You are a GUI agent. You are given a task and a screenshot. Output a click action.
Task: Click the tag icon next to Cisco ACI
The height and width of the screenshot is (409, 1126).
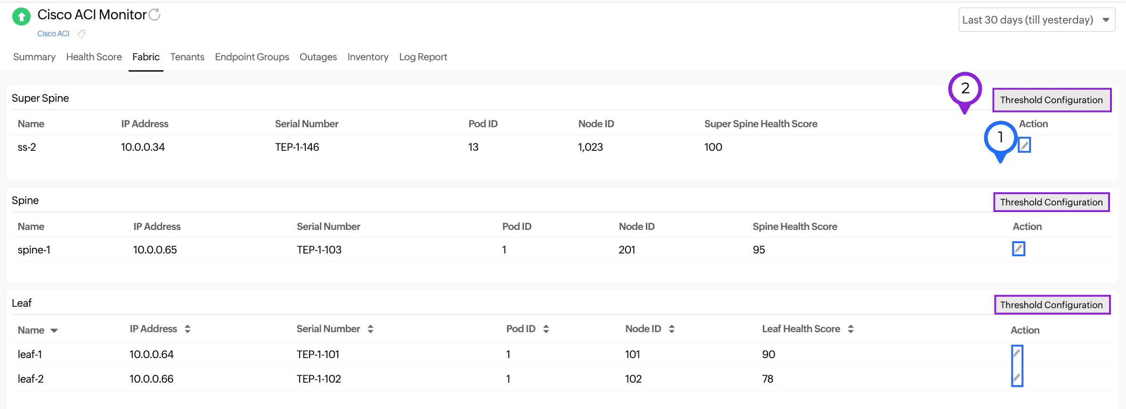point(82,34)
